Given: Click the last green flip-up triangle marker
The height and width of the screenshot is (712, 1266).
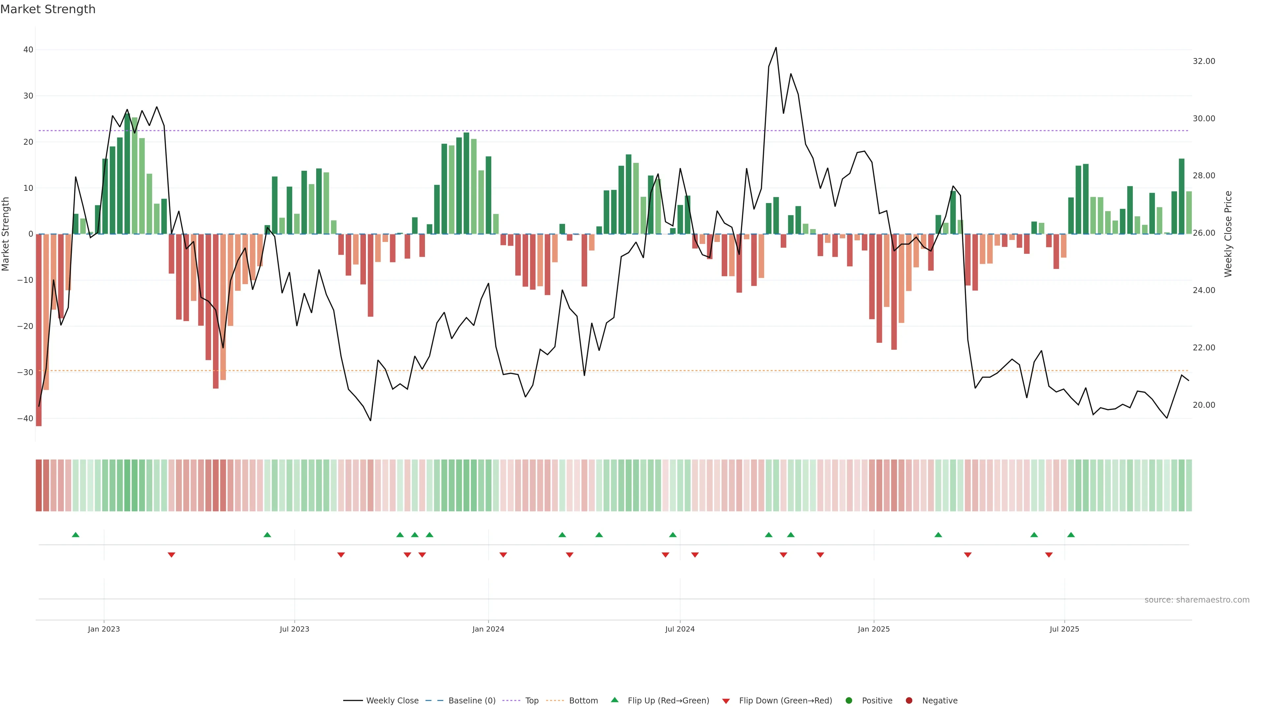Looking at the screenshot, I should tap(1071, 535).
